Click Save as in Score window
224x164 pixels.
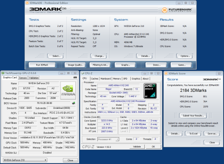(212, 134)
